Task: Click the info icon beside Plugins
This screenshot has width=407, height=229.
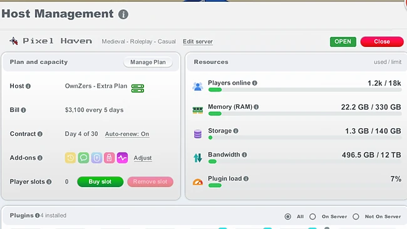Action: click(37, 215)
